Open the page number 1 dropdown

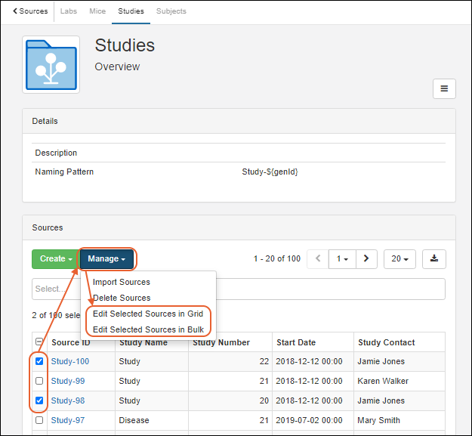(x=342, y=258)
